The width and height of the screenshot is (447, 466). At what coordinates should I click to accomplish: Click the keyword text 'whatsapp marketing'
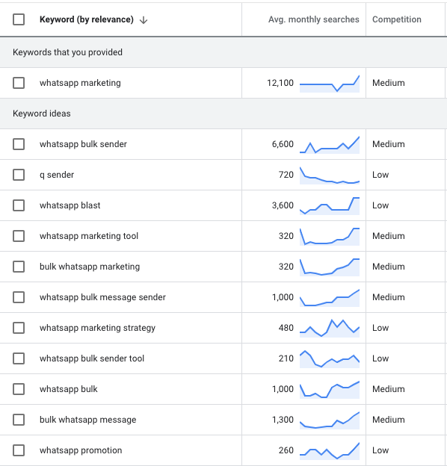[80, 83]
